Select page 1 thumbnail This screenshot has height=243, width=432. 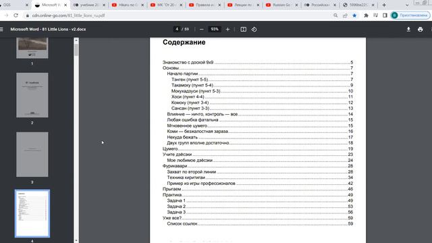click(x=32, y=48)
